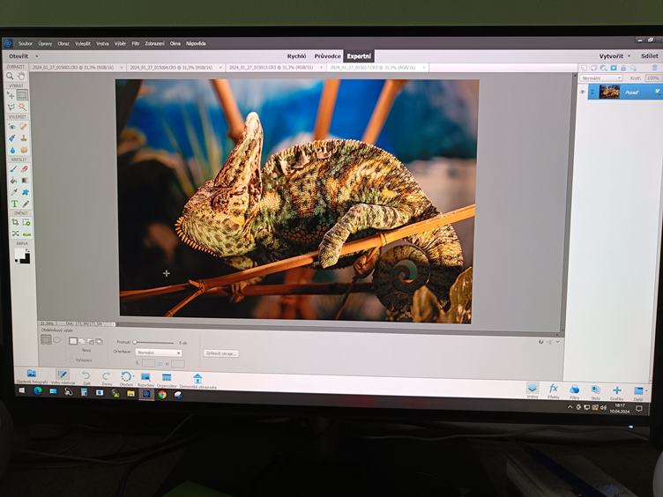The image size is (663, 497).
Task: Choose rectangular marquee shape in tool options
Action: pyautogui.click(x=46, y=339)
